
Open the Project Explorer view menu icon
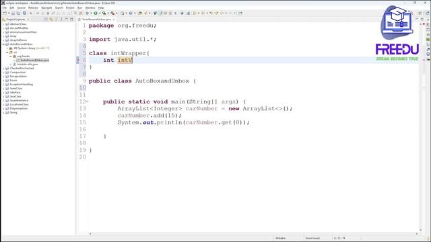[61, 19]
